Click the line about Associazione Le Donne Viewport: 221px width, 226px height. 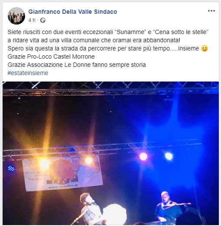pos(77,65)
